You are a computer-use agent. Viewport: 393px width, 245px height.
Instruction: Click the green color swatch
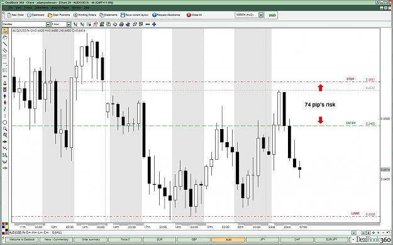pos(6,224)
